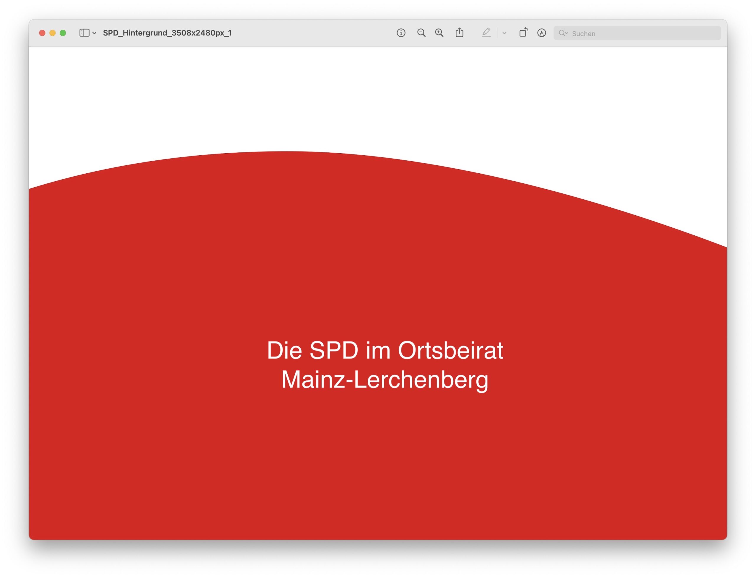Image resolution: width=756 pixels, height=578 pixels.
Task: Click the Suchen search field
Action: coord(637,33)
